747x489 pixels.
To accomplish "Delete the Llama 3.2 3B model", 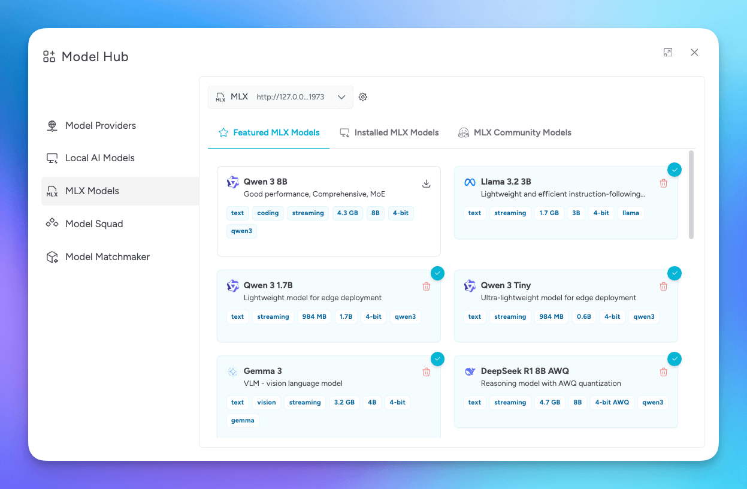I will [663, 183].
